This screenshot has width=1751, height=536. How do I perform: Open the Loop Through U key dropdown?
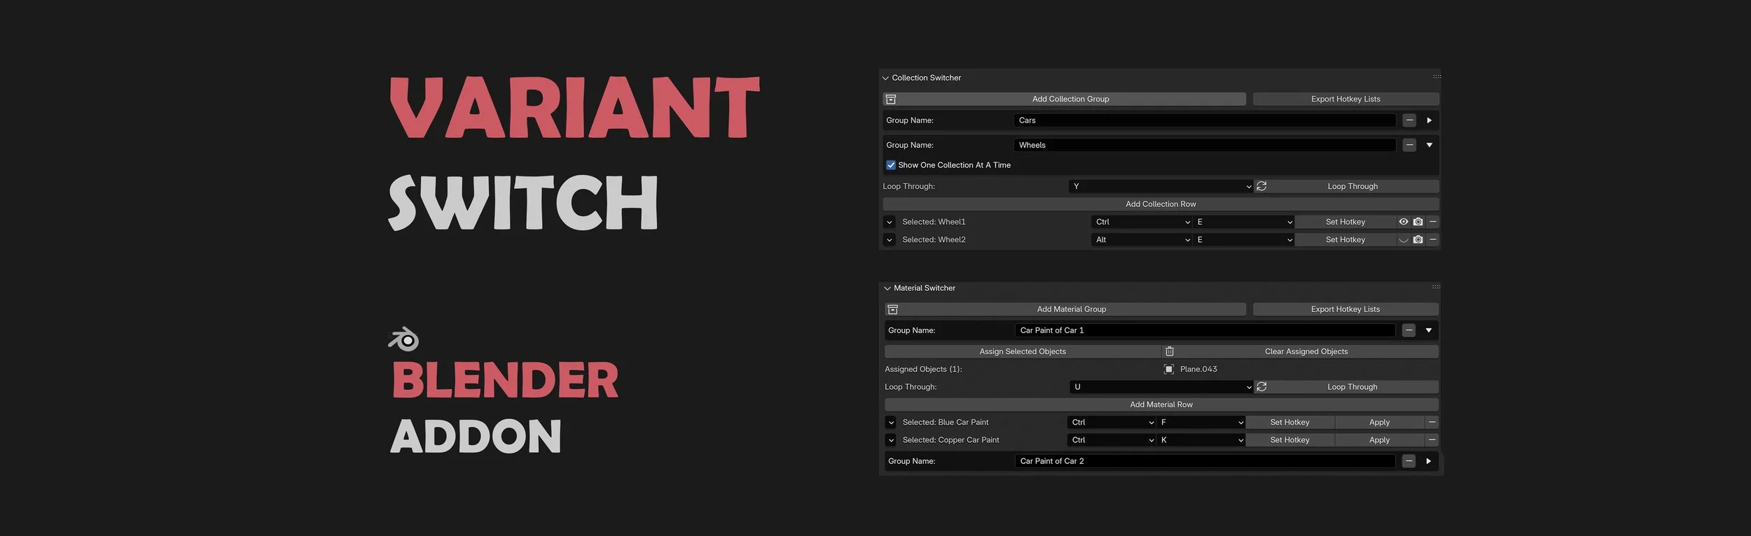tap(1161, 387)
